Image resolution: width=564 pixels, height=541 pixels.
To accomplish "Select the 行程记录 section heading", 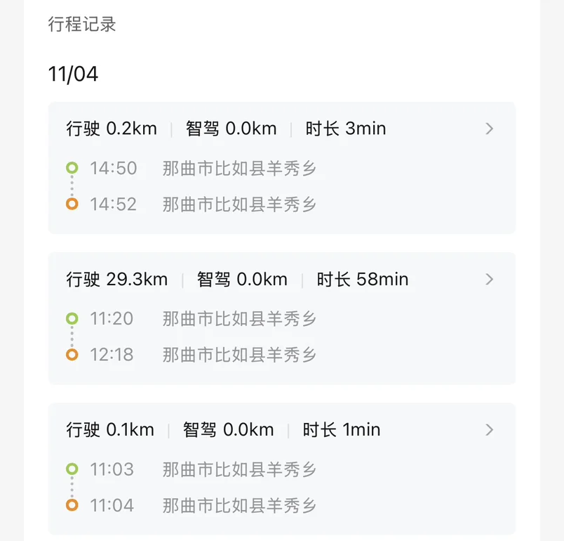I will [82, 25].
